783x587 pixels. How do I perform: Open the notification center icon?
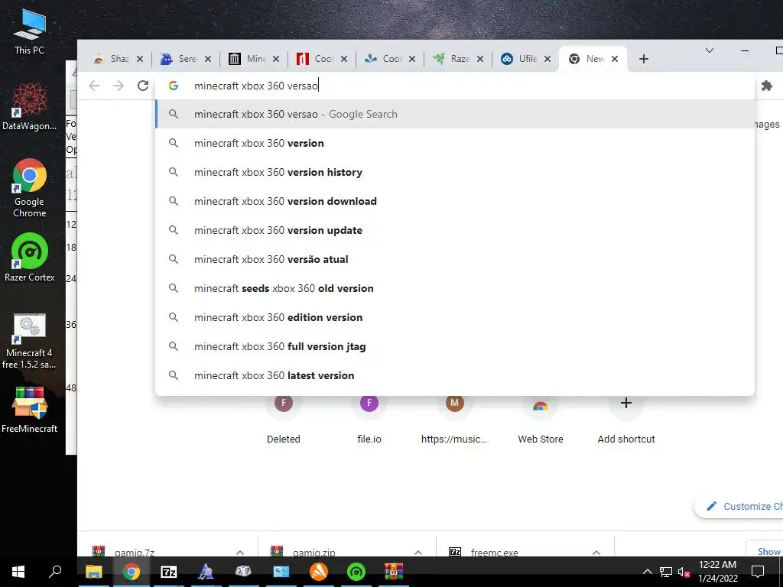click(758, 572)
